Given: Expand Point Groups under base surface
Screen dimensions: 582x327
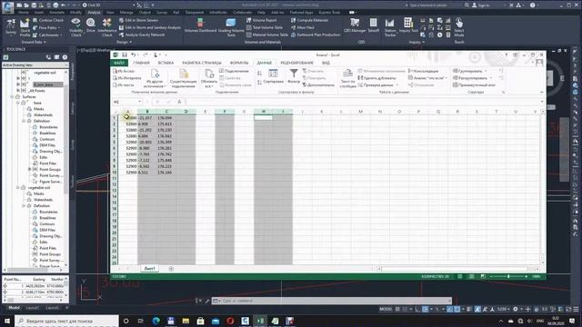Looking at the screenshot, I should tap(30, 170).
